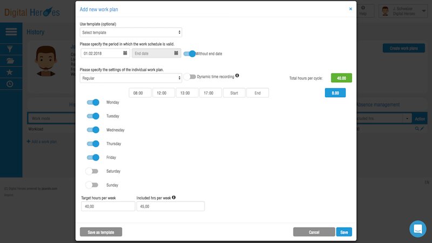Close the Add new work plan dialog
Image resolution: width=432 pixels, height=243 pixels.
(350, 9)
